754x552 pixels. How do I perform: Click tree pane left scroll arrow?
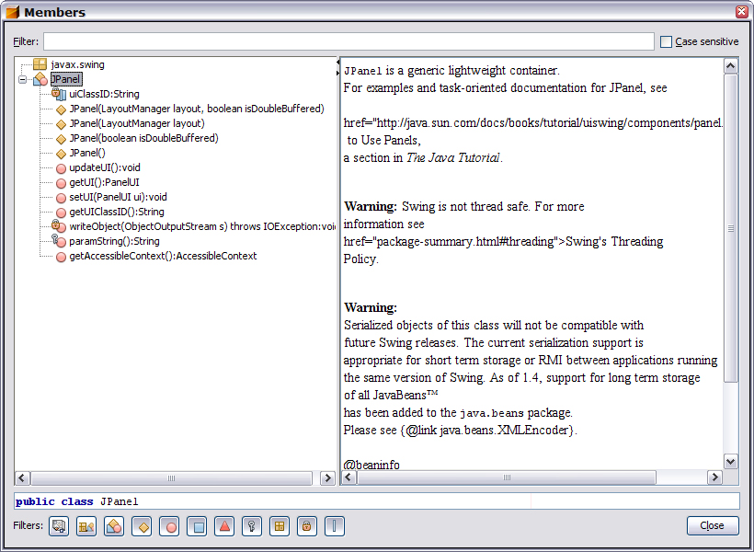point(22,477)
